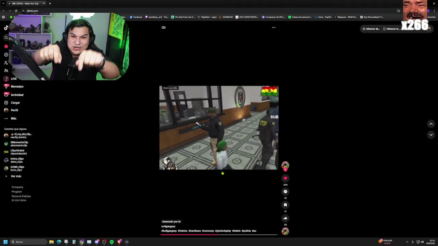This screenshot has height=246, width=438.
Task: Open followed account ElMomentoClip
Action: pyautogui.click(x=16, y=144)
